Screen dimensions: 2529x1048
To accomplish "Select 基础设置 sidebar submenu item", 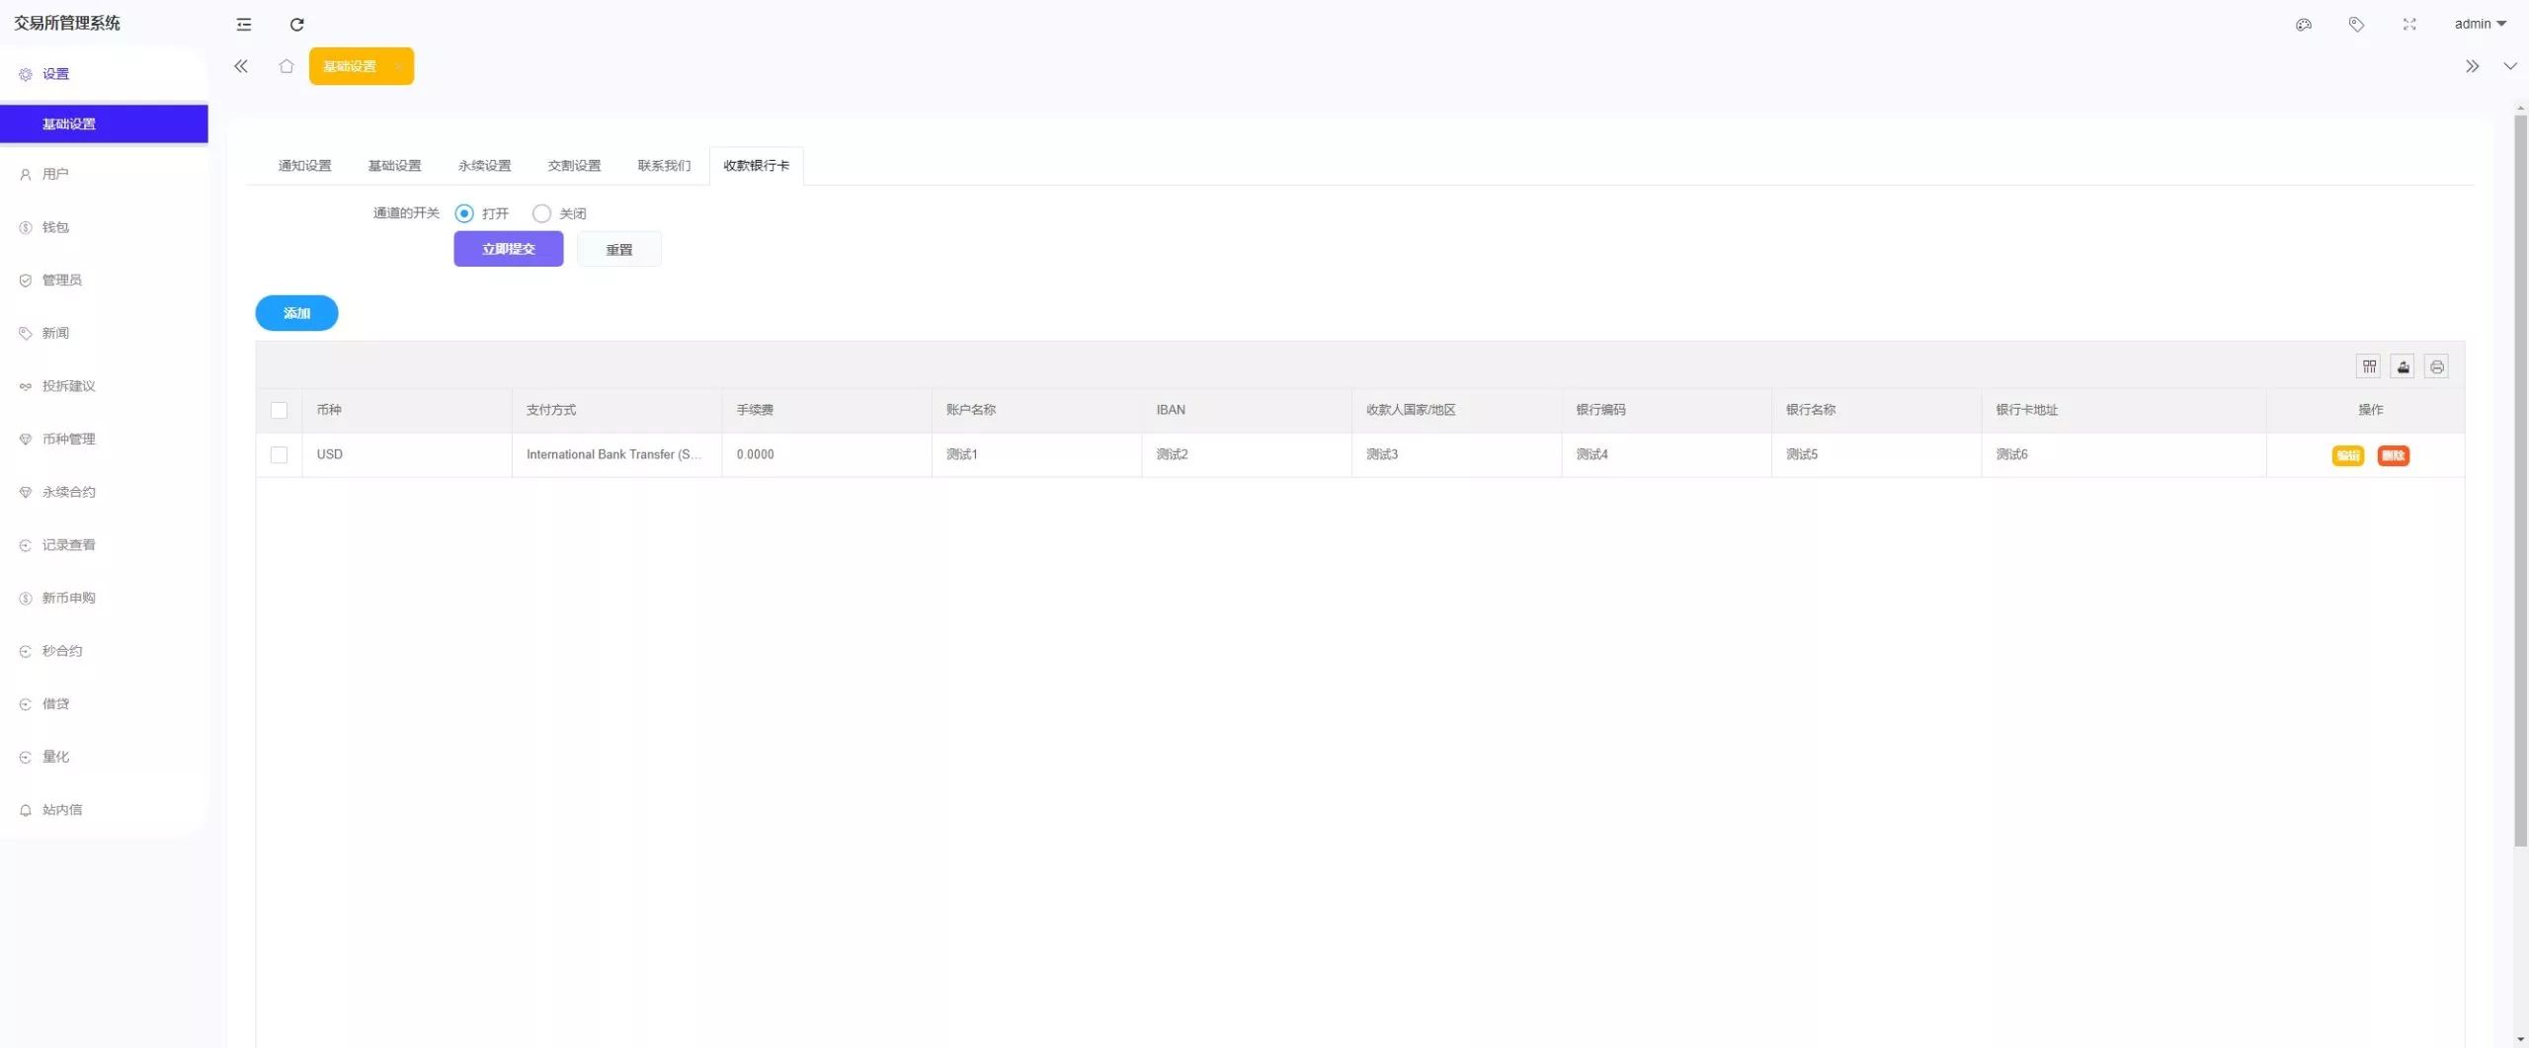I will pyautogui.click(x=104, y=124).
